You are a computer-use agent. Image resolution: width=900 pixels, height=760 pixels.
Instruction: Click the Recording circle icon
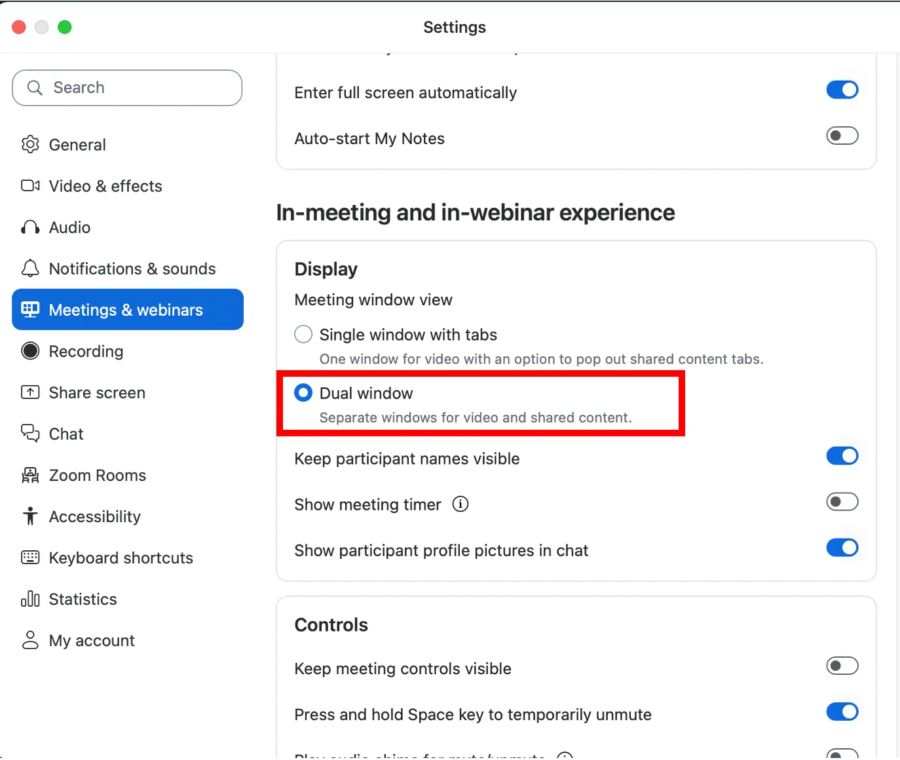[30, 351]
